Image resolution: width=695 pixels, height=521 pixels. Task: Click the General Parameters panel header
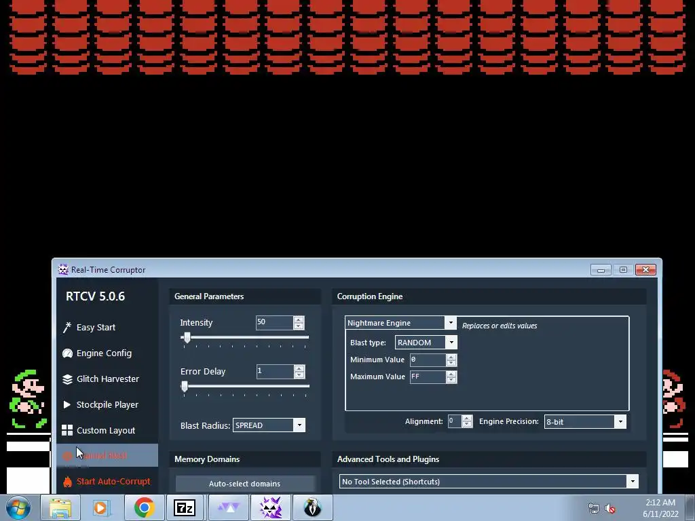point(245,296)
